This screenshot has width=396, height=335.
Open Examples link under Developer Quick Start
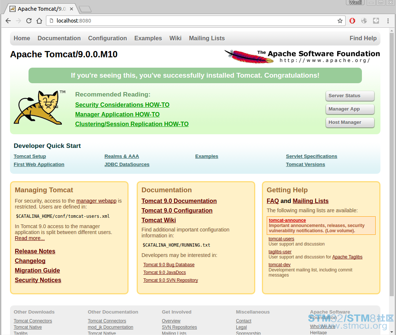pyautogui.click(x=207, y=156)
